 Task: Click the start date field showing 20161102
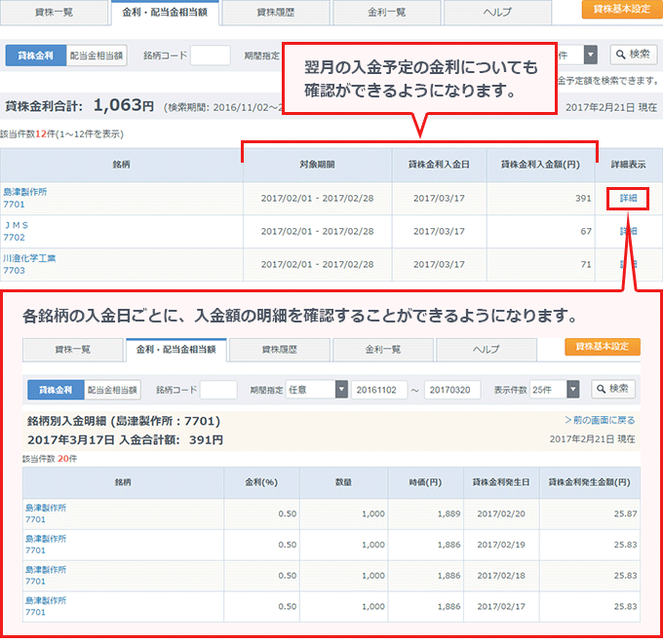pyautogui.click(x=378, y=390)
